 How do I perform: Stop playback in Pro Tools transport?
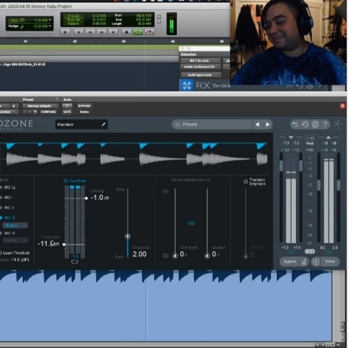(x=127, y=32)
